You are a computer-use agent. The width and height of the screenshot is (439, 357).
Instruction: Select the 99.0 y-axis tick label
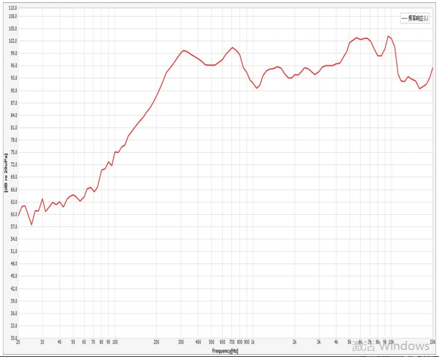[x=14, y=53]
